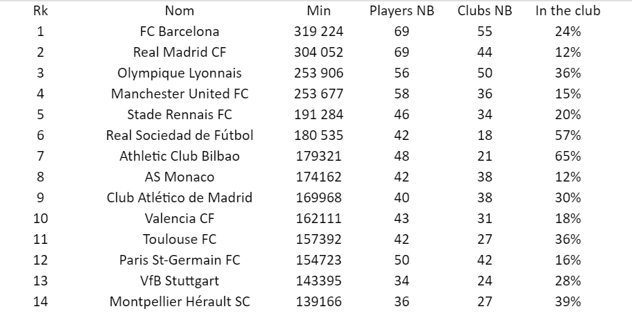Select the Min column header
This screenshot has height=318, width=632.
[x=318, y=11]
